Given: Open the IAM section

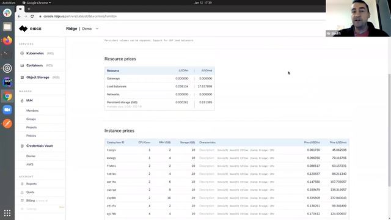Looking at the screenshot, I should pyautogui.click(x=29, y=100).
